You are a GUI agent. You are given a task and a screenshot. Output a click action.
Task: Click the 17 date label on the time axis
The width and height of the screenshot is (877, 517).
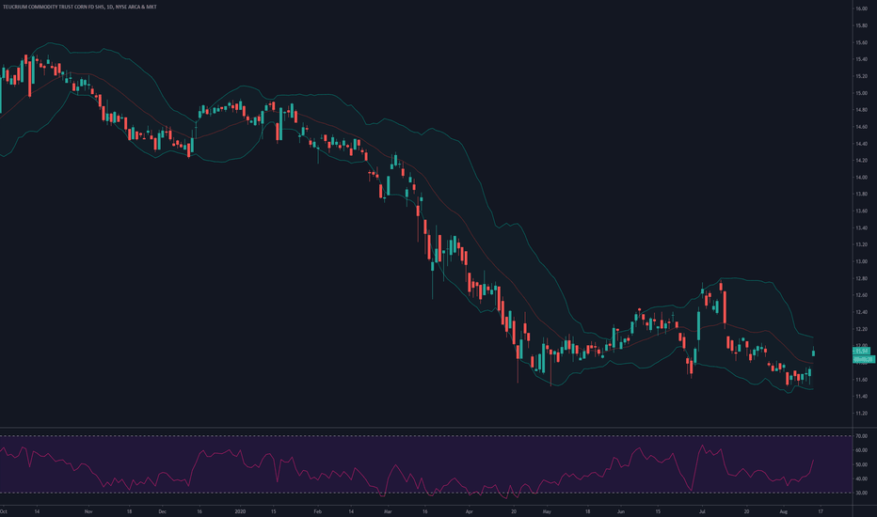820,511
